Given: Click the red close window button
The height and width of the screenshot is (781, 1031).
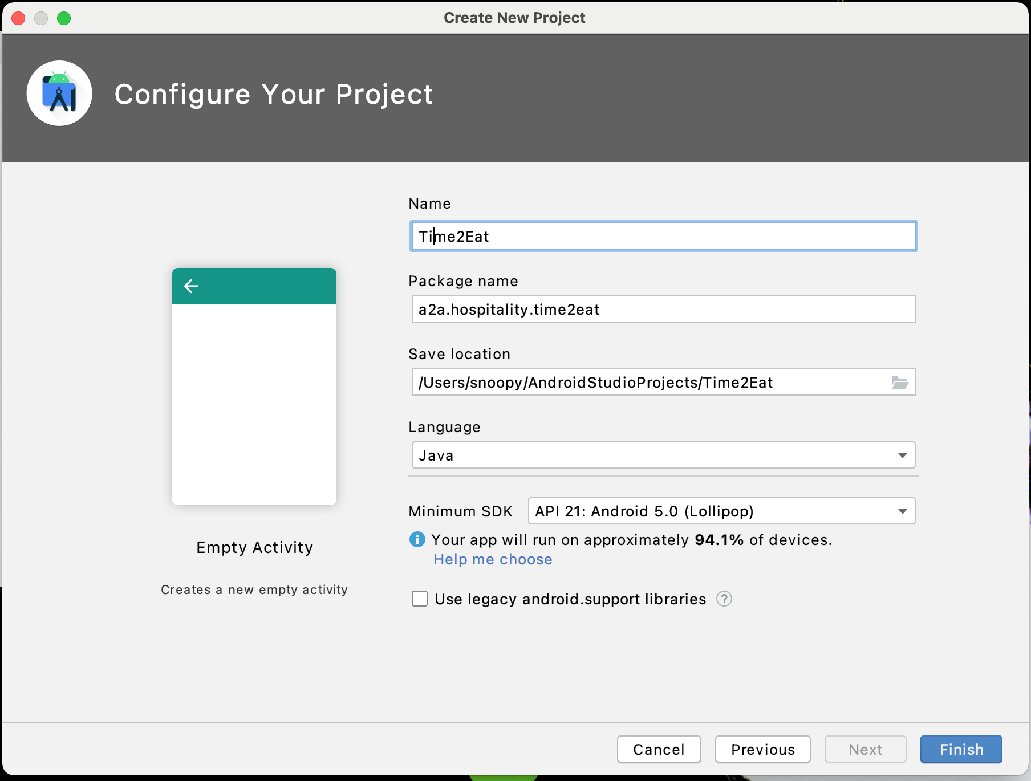Looking at the screenshot, I should pyautogui.click(x=18, y=18).
